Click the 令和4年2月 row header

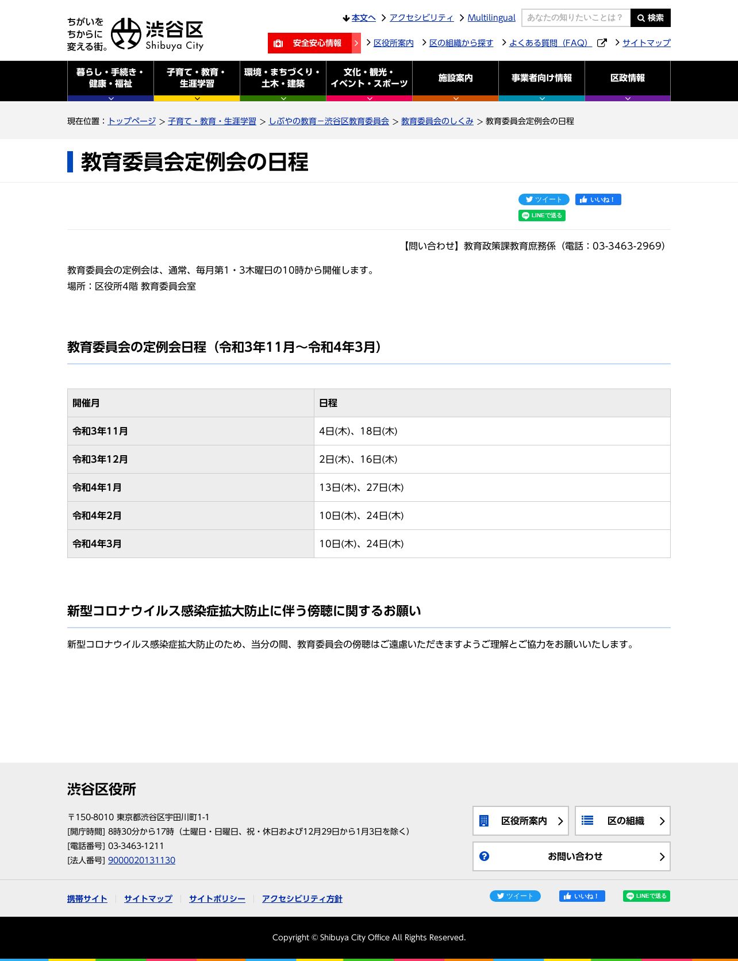[x=191, y=516]
